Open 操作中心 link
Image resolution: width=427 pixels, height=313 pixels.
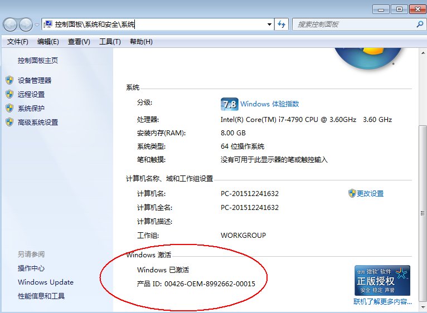point(31,268)
